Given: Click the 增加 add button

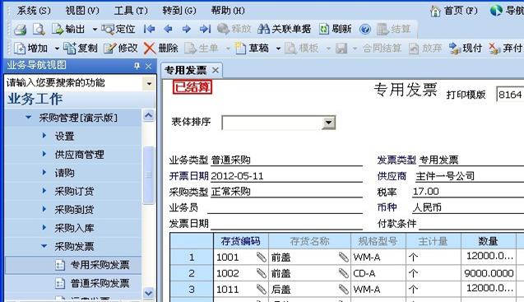Looking at the screenshot, I should pyautogui.click(x=31, y=49).
